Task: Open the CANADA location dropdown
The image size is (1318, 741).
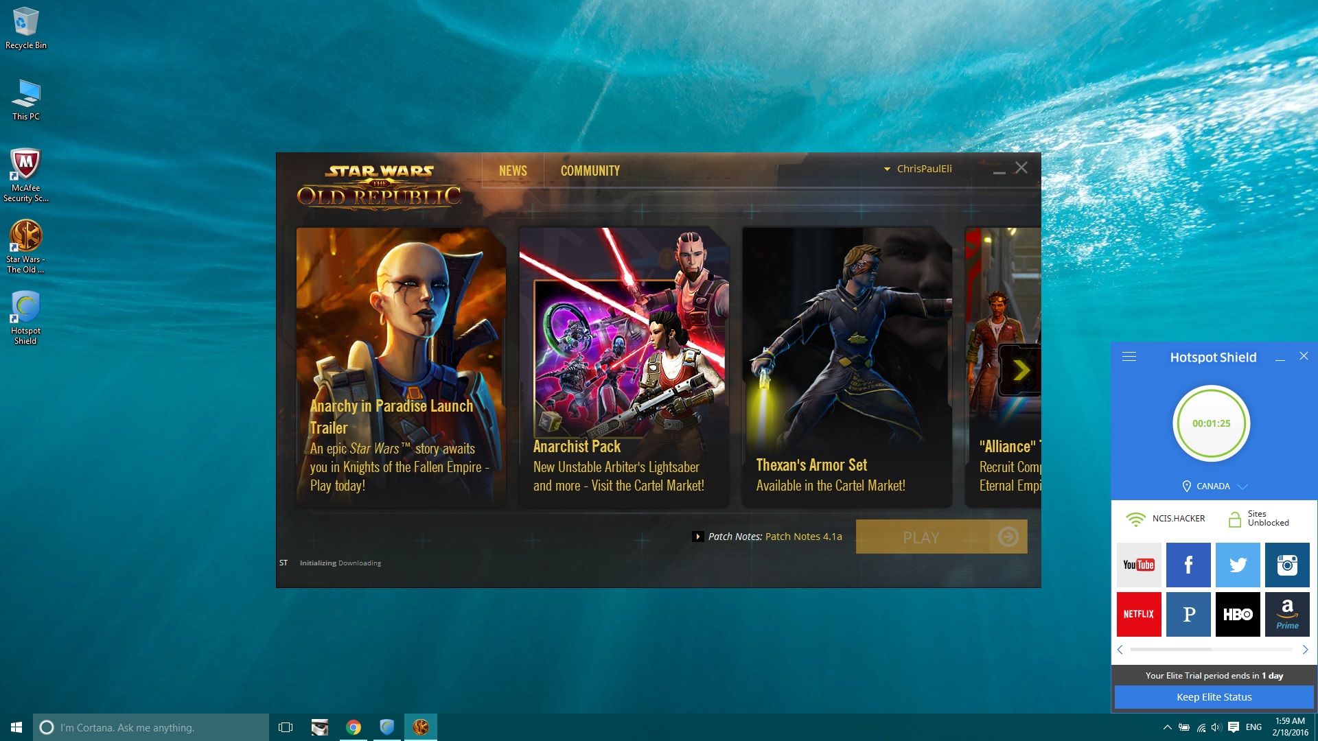Action: pos(1214,486)
